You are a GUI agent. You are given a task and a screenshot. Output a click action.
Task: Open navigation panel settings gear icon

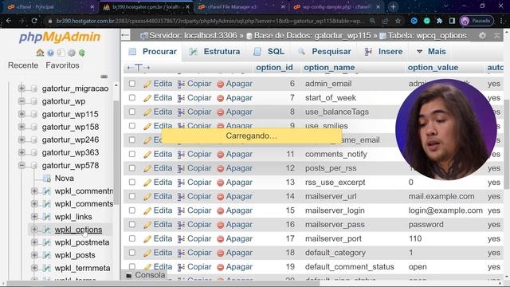(x=71, y=53)
